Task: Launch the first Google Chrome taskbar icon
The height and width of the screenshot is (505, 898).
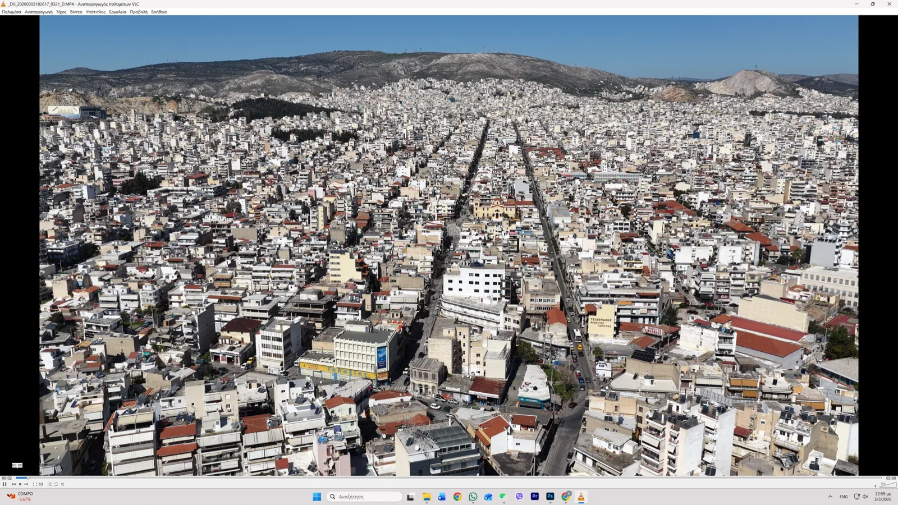Action: [x=457, y=497]
